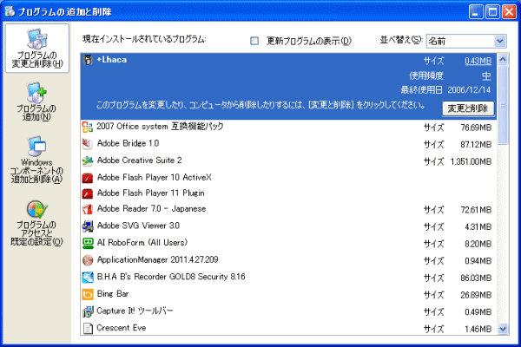521x347 pixels.
Task: Click the scrollbar down arrow
Action: pyautogui.click(x=502, y=330)
